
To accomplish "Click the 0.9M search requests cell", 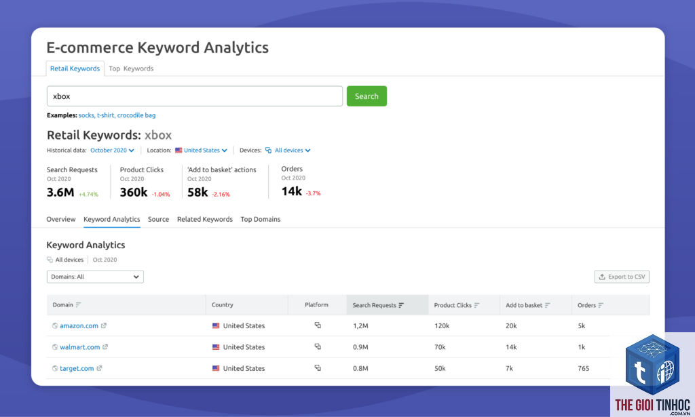I will (360, 347).
